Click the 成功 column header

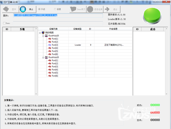coord(153,29)
